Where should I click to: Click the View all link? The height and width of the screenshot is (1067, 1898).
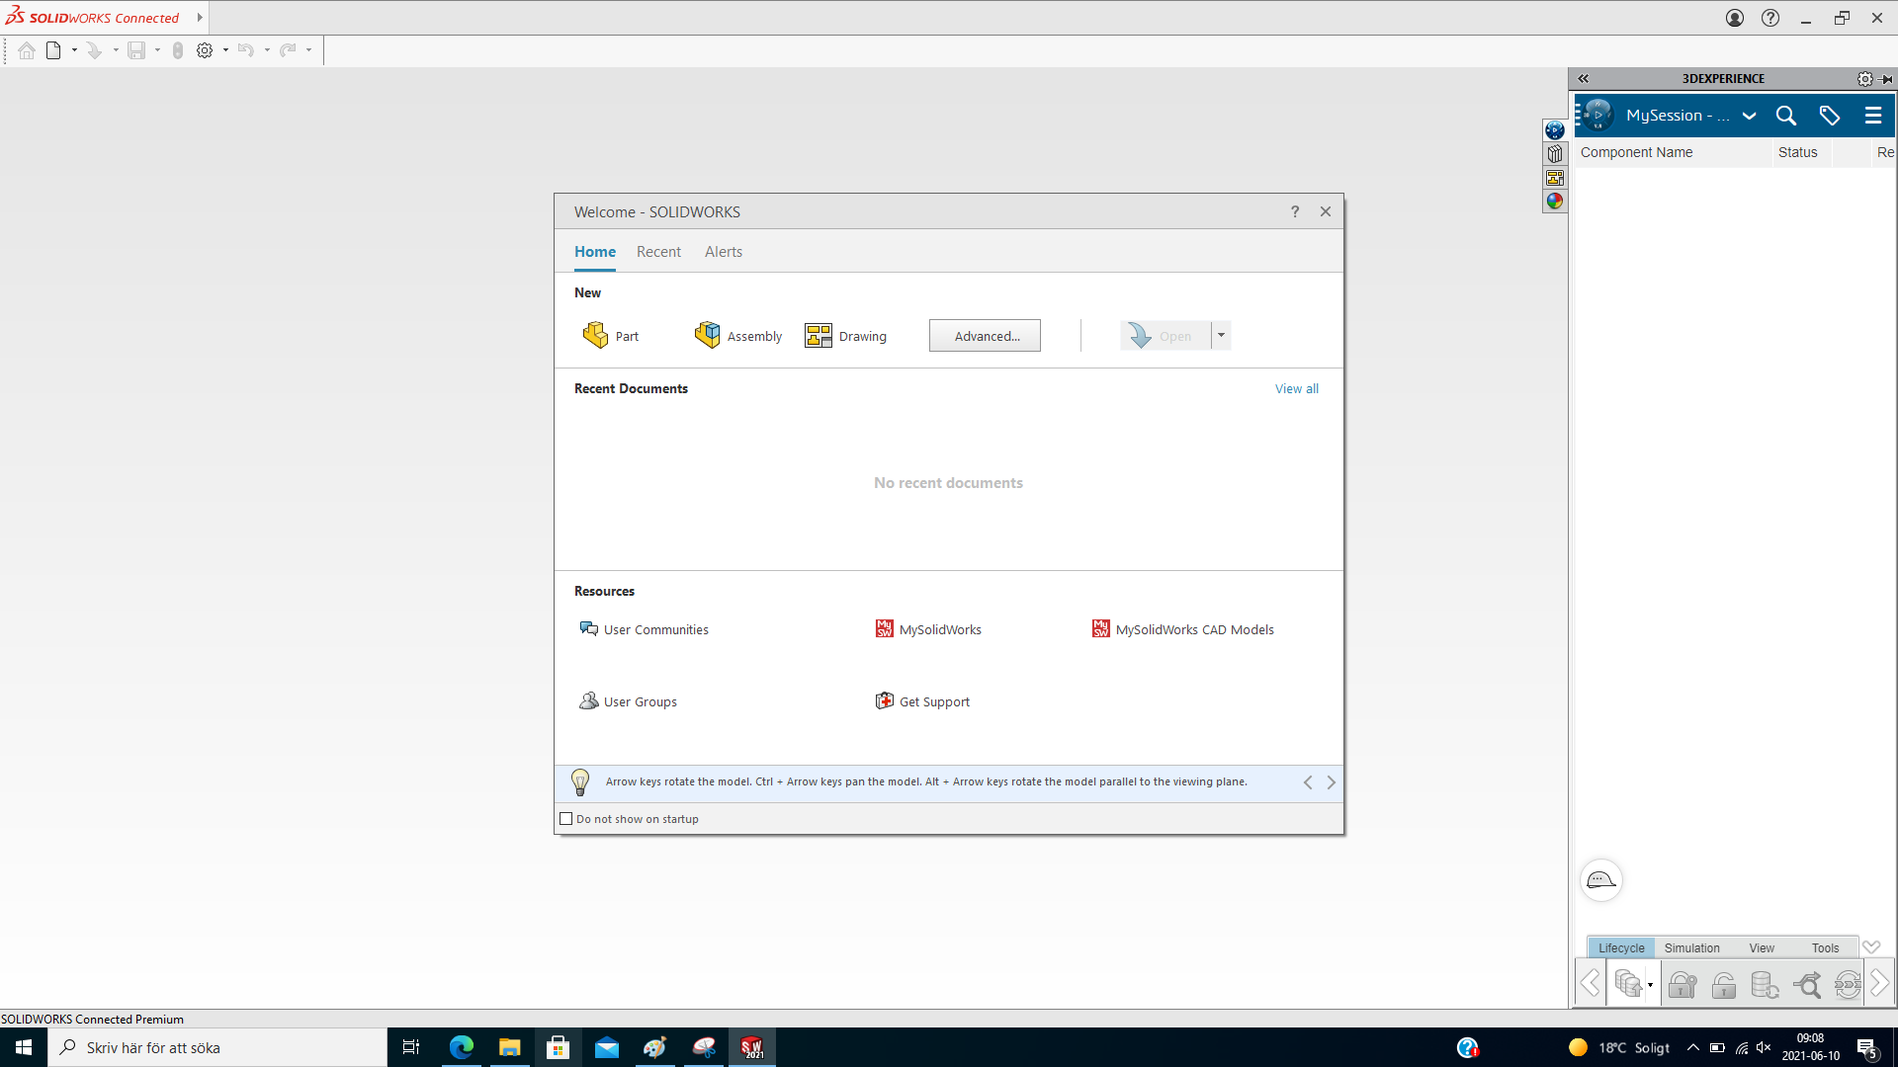[1296, 388]
